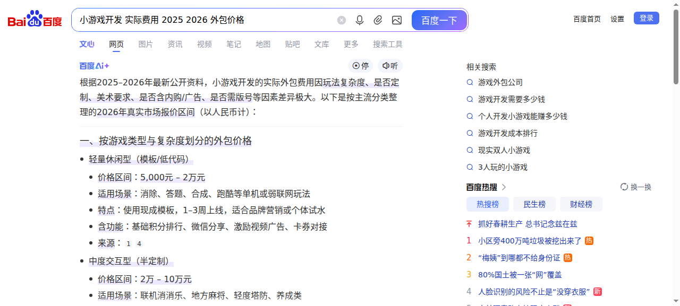Expand 百度热搜 with the chevron arrow
680x306 pixels.
pyautogui.click(x=504, y=187)
